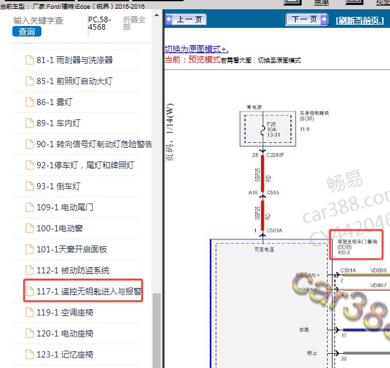Click document icon beside 119-1 空调座椅
The width and height of the screenshot is (390, 368).
[x=30, y=312]
